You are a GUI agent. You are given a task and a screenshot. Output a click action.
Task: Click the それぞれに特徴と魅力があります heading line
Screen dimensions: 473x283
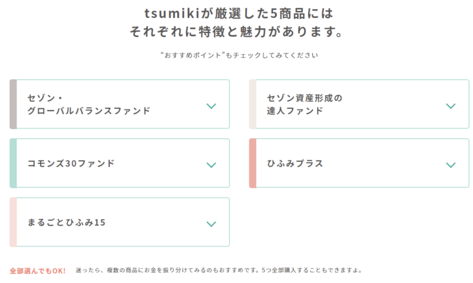236,31
